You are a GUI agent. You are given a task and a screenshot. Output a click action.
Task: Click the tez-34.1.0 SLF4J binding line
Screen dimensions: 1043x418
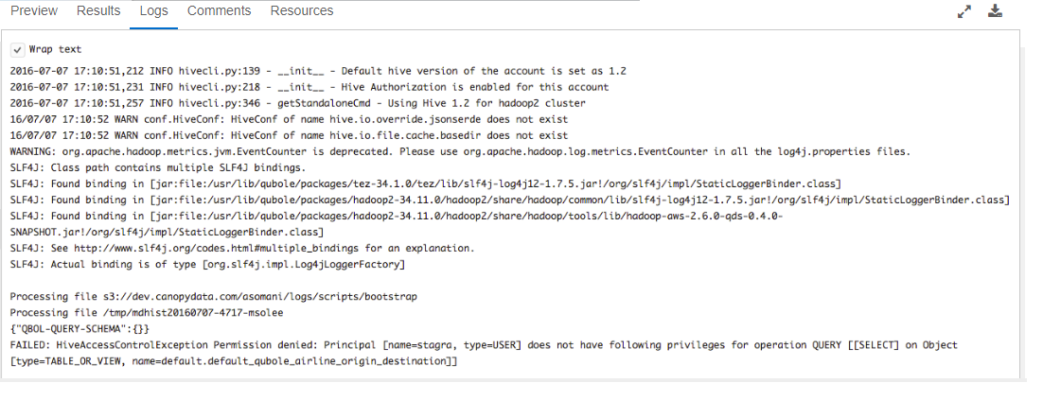click(426, 184)
